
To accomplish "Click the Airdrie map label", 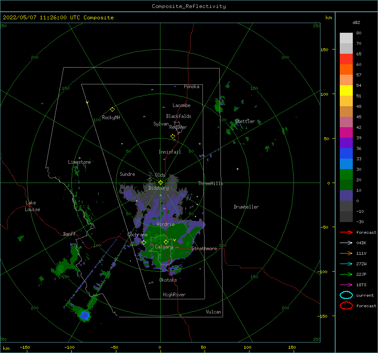I will pos(165,224).
